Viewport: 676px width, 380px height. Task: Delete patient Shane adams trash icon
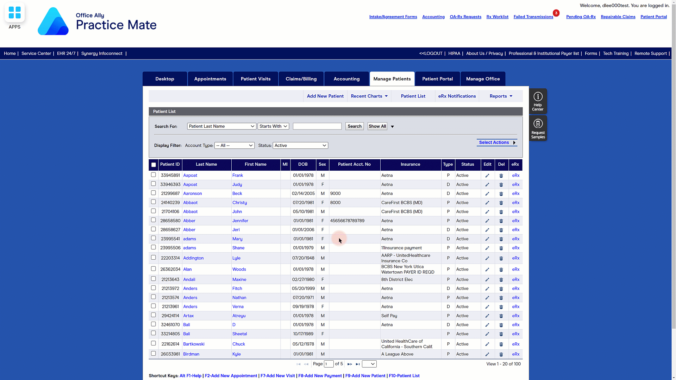point(501,248)
